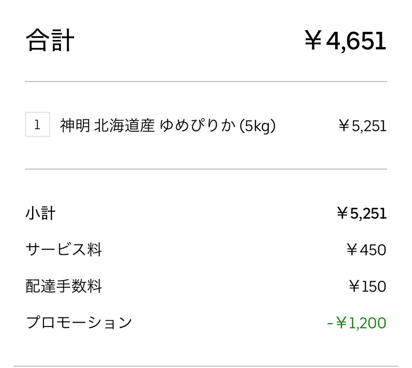Click the ゆめぴりか variety name
412x368 pixels.
click(197, 126)
